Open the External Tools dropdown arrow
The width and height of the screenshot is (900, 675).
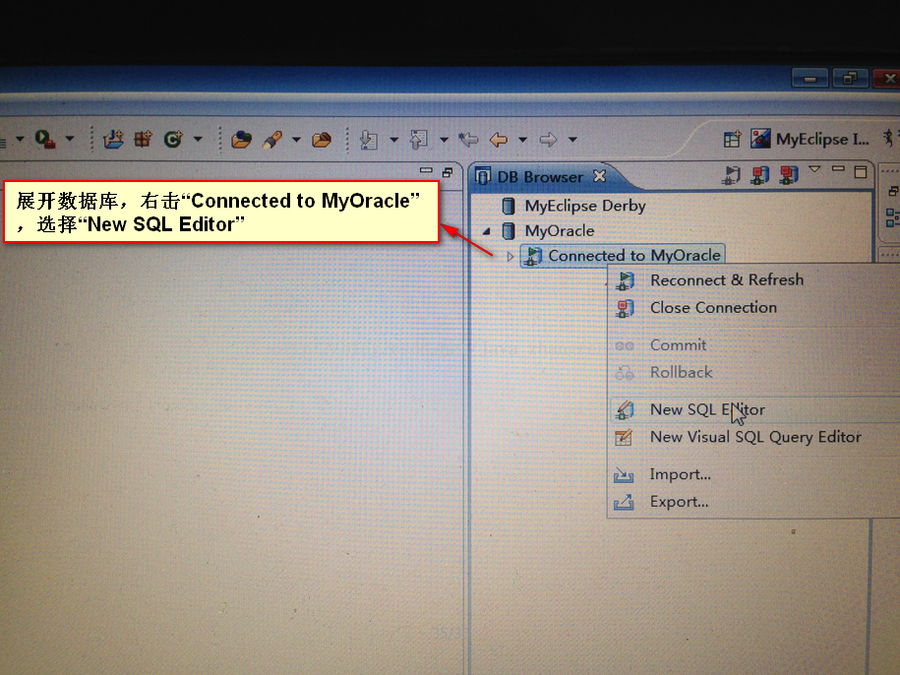click(x=70, y=139)
